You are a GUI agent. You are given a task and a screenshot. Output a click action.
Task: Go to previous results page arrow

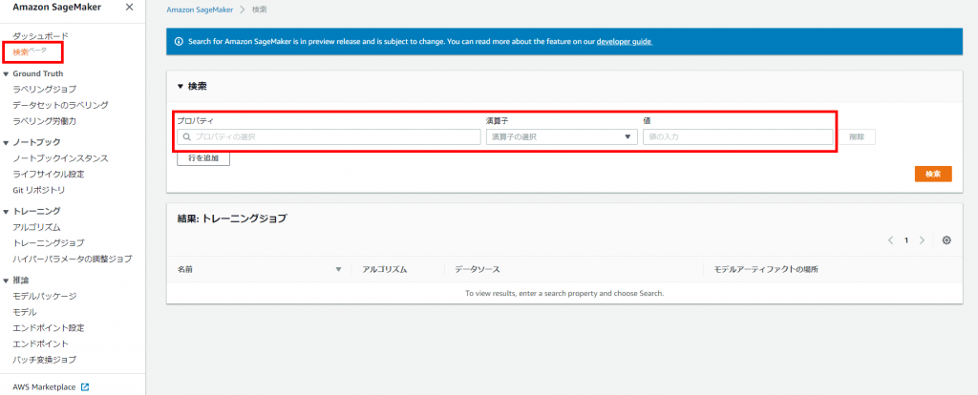[x=891, y=240]
